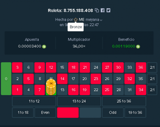Click the bitcoin icon beside Apuesta amount
The image size is (160, 127).
(x=44, y=47)
